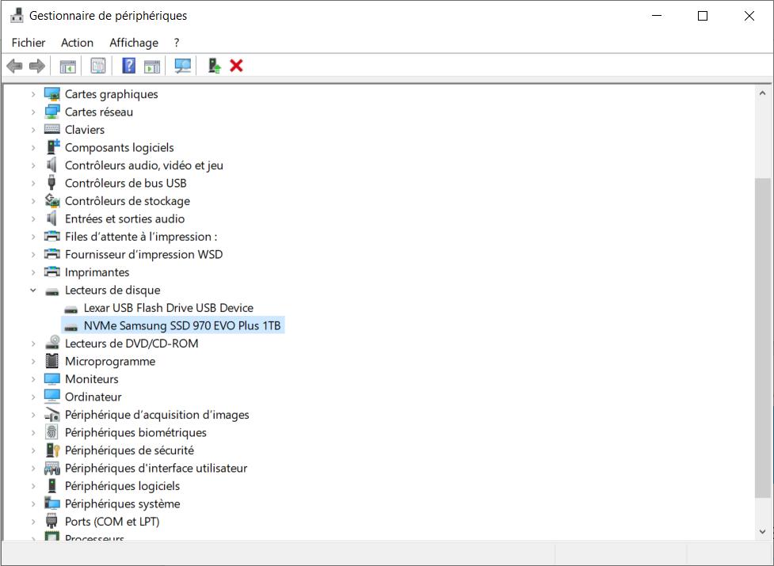Open the ? help menu
Screen dimensions: 774x566
coord(177,43)
